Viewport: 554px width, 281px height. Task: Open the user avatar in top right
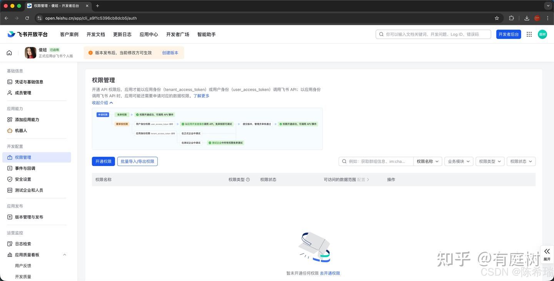[542, 34]
